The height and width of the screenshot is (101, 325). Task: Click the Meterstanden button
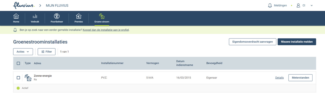[x=300, y=78]
